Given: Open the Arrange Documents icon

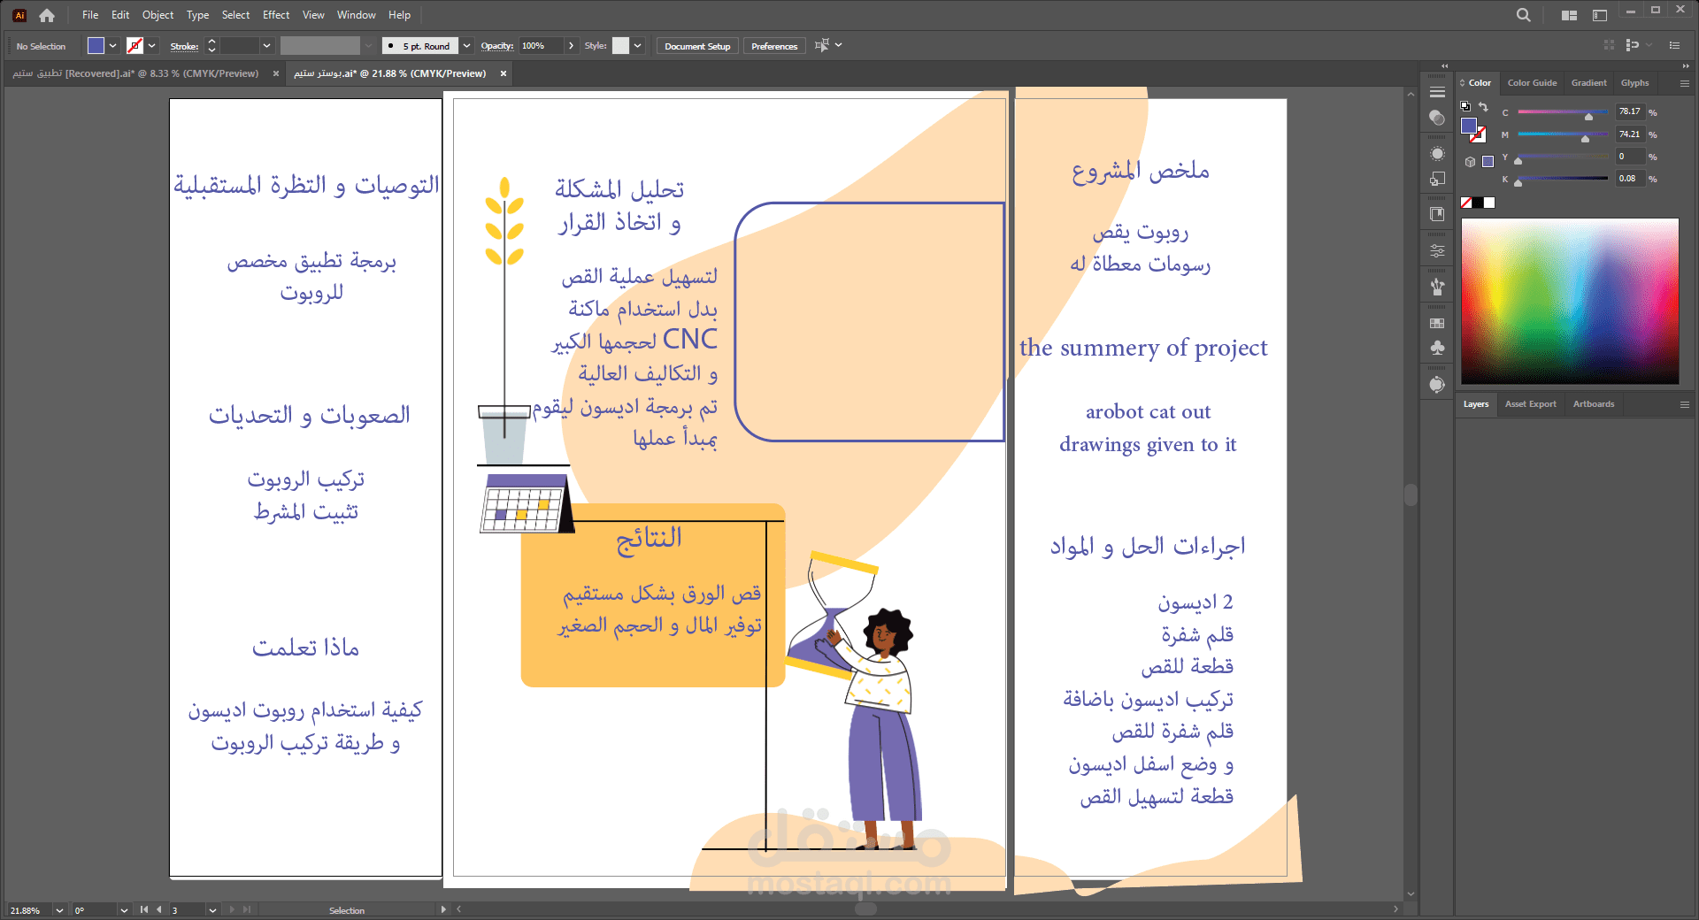Looking at the screenshot, I should coord(1569,15).
